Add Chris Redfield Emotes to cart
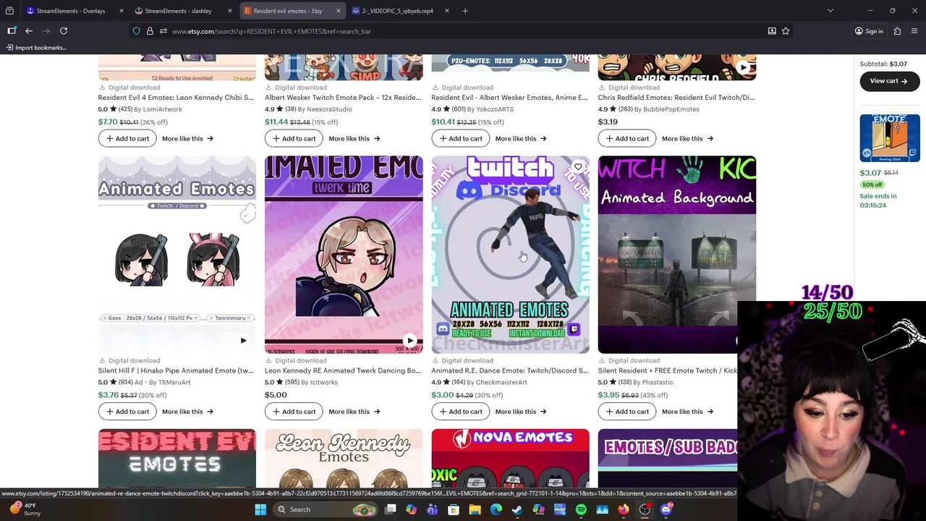 pyautogui.click(x=627, y=138)
